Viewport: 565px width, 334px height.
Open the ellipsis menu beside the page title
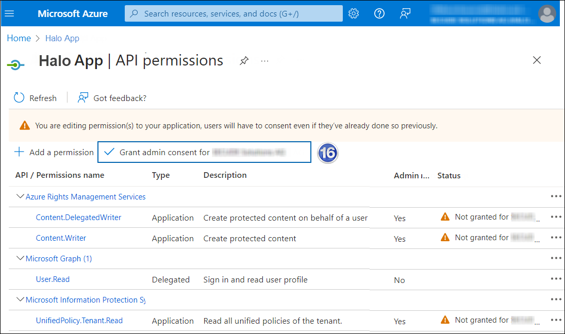264,61
